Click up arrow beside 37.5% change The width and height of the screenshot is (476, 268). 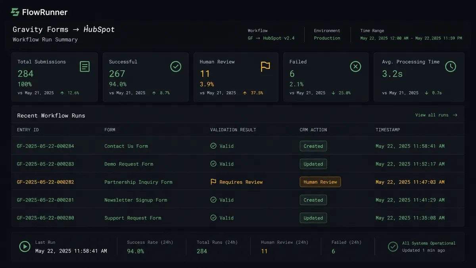click(245, 93)
